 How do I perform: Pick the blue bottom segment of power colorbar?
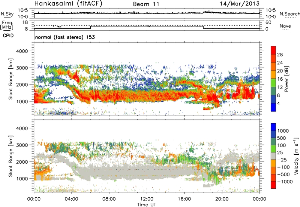[273, 108]
